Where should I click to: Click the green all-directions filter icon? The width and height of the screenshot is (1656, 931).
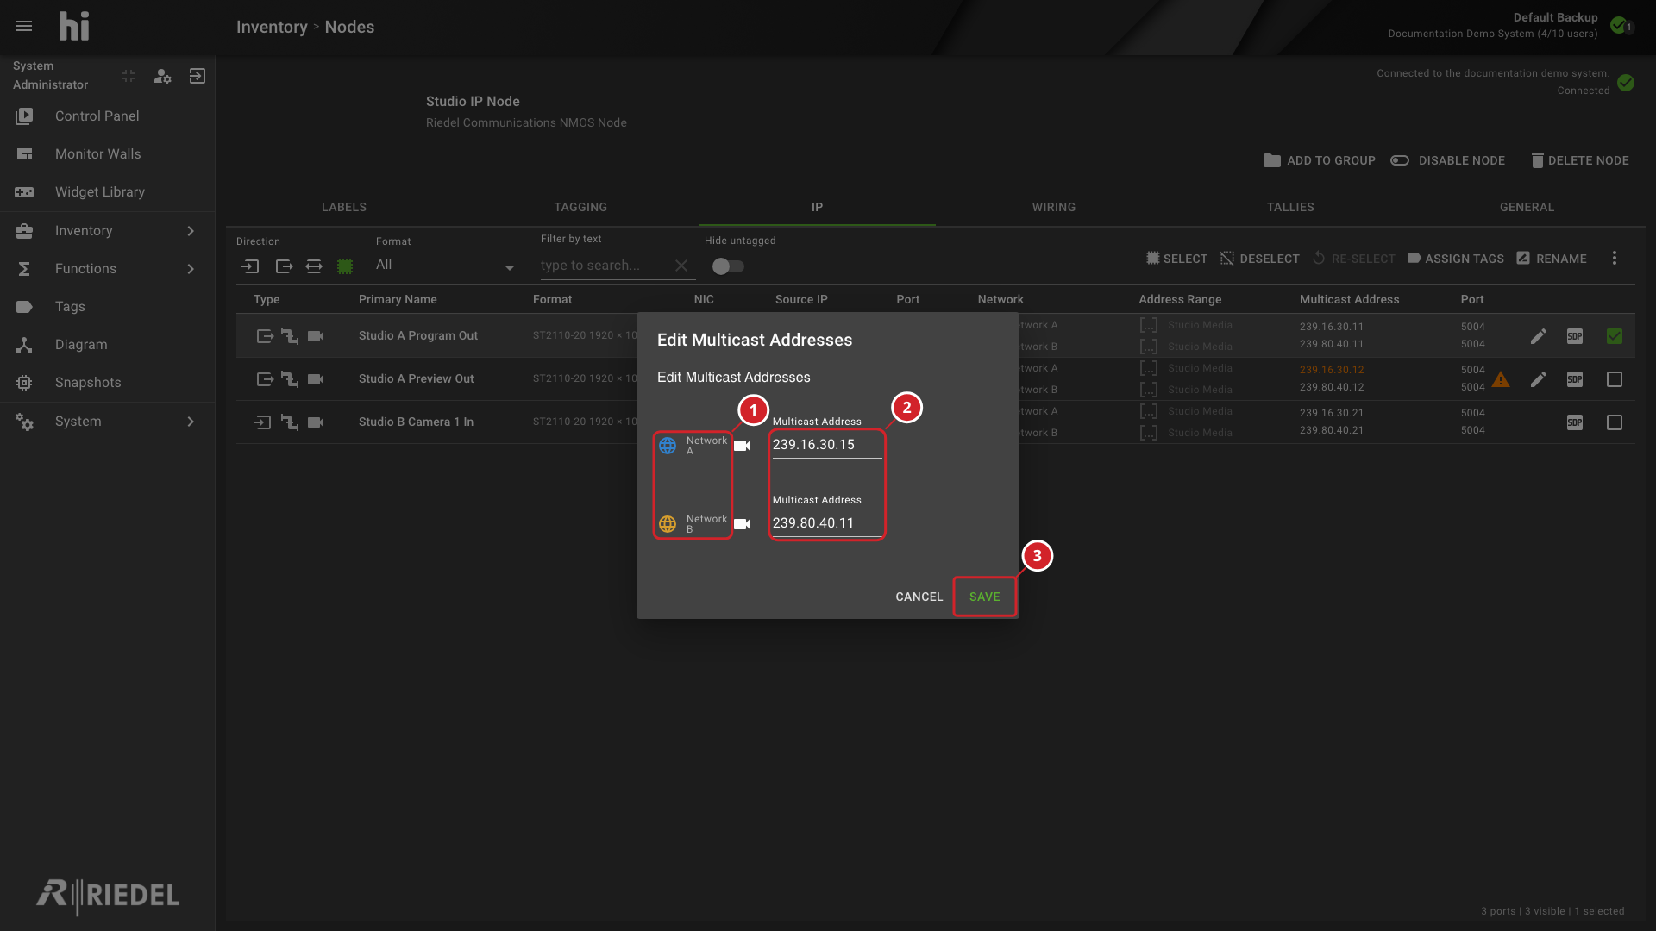345,266
